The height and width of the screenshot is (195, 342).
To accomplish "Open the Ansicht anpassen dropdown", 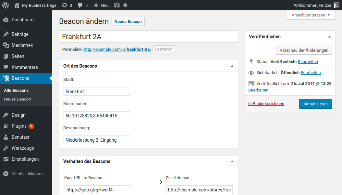I will (311, 15).
